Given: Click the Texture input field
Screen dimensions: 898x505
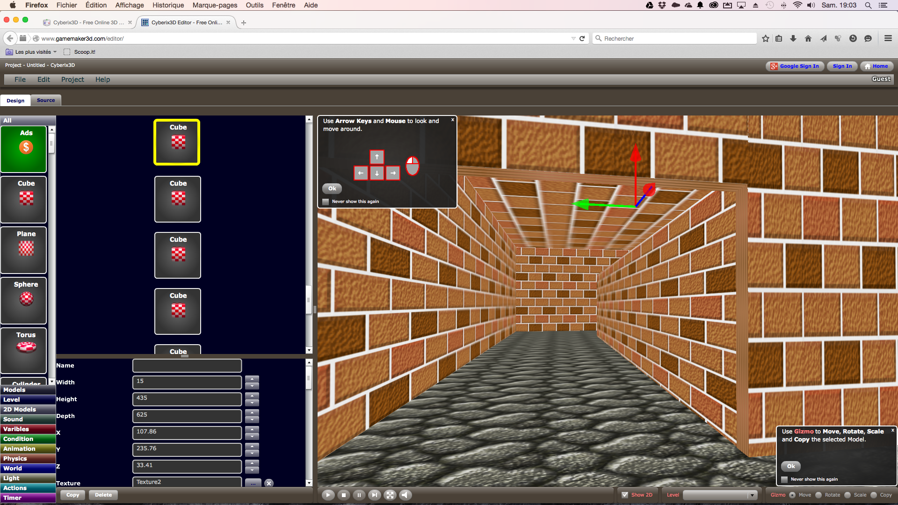Looking at the screenshot, I should 187,482.
